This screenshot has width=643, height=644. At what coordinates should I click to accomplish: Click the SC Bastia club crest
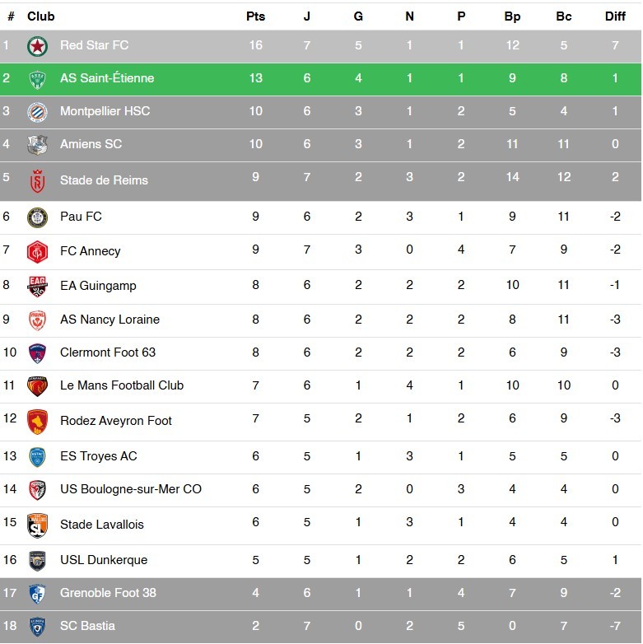[37, 626]
